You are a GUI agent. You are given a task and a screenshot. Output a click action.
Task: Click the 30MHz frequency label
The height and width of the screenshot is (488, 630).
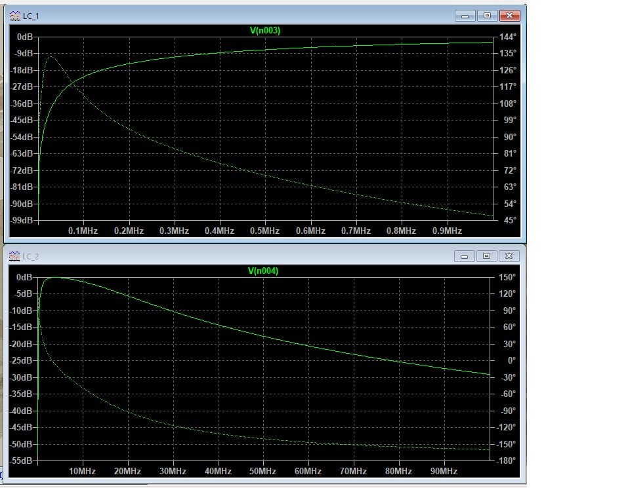(x=173, y=472)
